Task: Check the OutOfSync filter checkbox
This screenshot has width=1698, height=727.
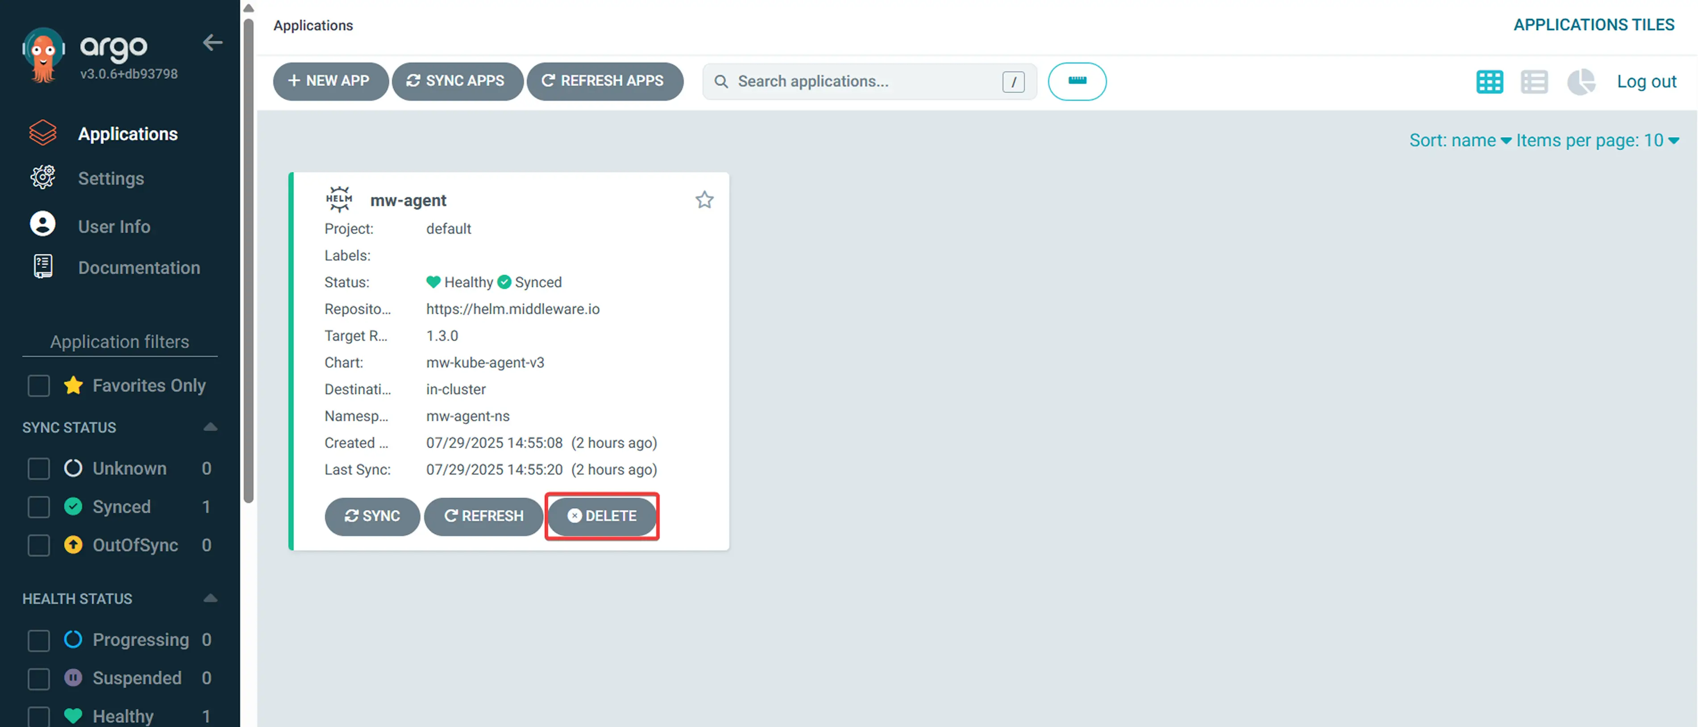Action: [x=39, y=545]
